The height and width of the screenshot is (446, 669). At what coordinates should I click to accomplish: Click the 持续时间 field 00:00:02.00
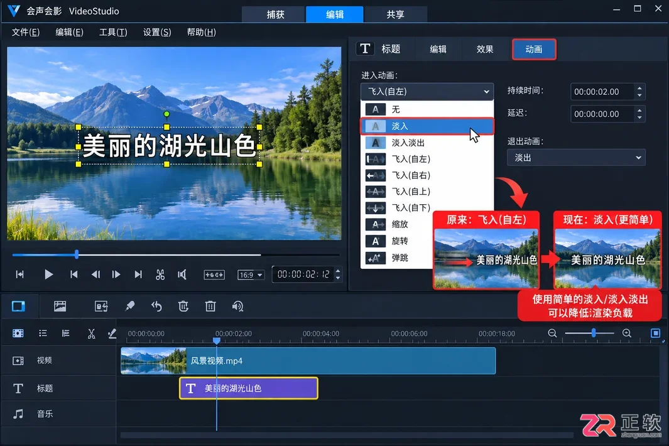tap(602, 92)
